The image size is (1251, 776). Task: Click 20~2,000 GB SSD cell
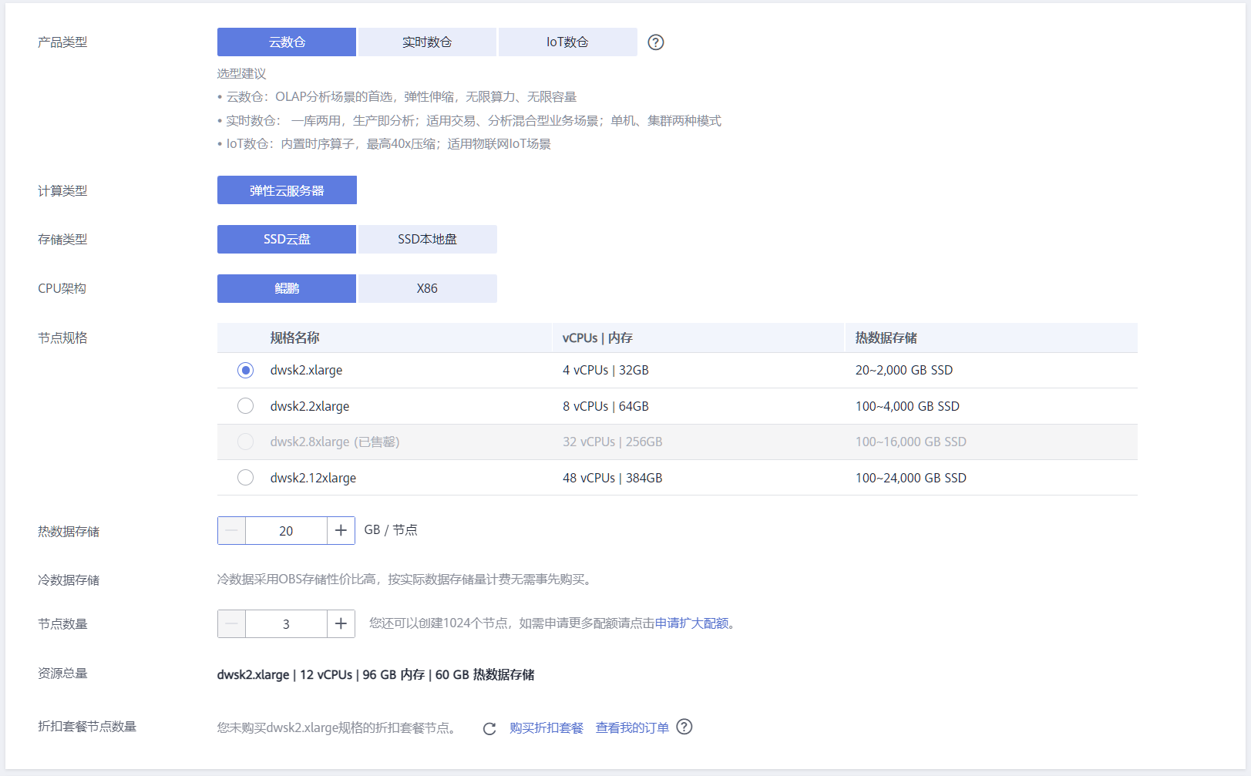point(904,371)
